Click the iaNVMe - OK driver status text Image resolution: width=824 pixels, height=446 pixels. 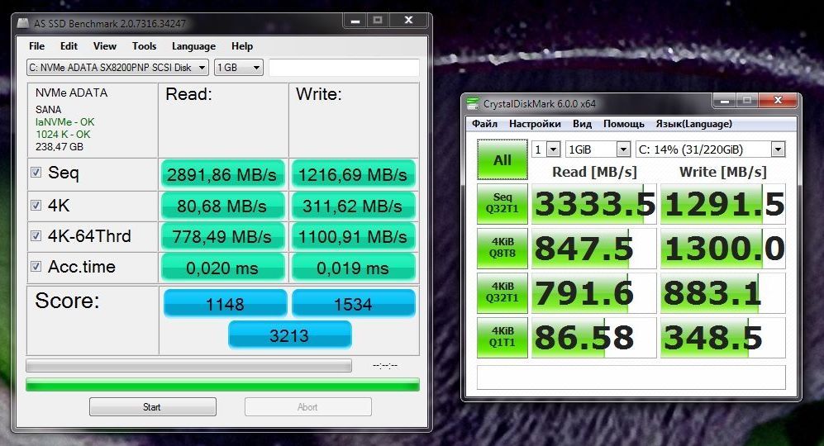click(64, 122)
